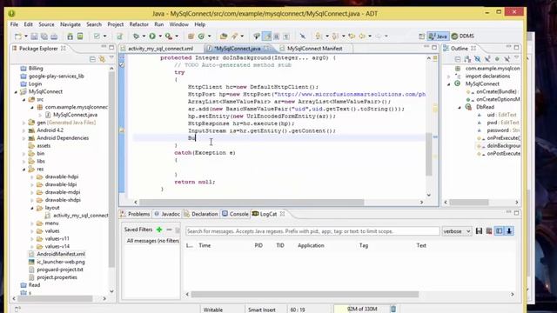Image resolution: width=557 pixels, height=313 pixels.
Task: Remove the LogCat saved filter (minus icon)
Action: tap(169, 230)
